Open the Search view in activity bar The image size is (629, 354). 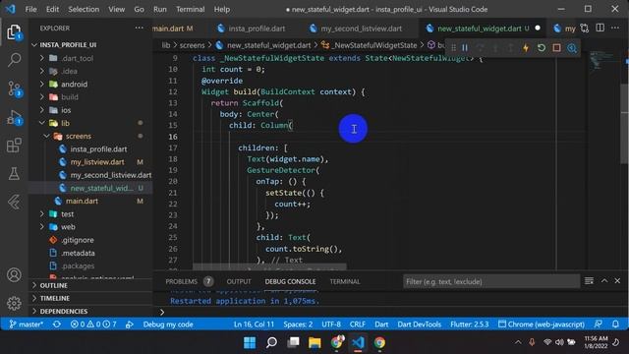point(14,60)
